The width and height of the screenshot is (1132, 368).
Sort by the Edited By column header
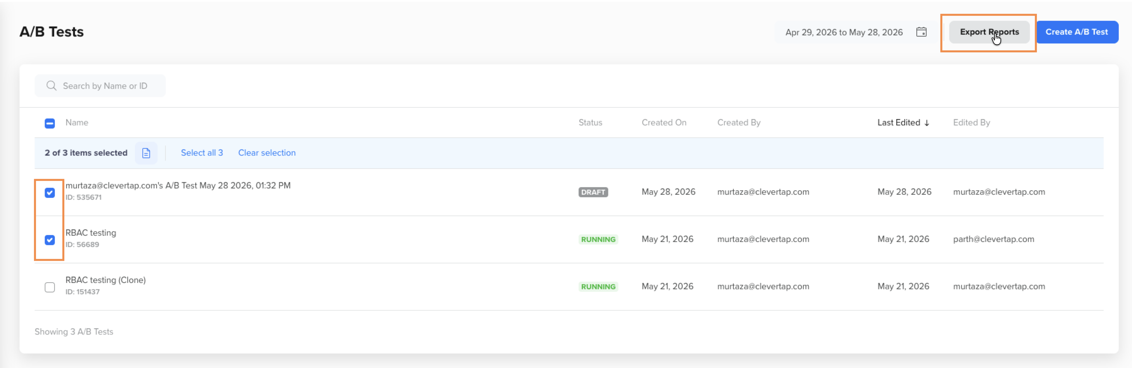tap(971, 123)
